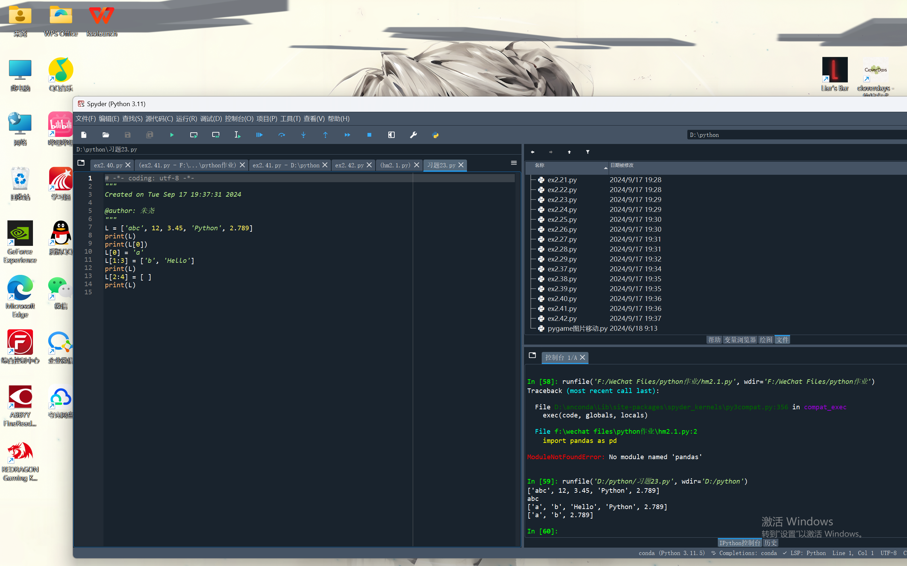Click the blue stop debugging square
Screen dimensions: 907x566
[x=369, y=135]
